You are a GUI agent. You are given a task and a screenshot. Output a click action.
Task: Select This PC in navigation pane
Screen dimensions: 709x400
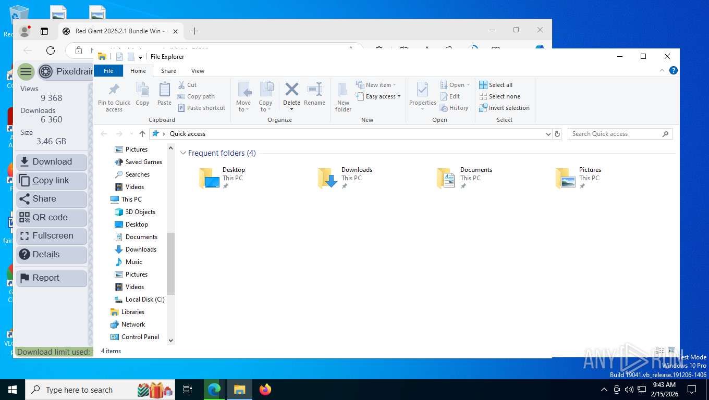click(x=126, y=199)
